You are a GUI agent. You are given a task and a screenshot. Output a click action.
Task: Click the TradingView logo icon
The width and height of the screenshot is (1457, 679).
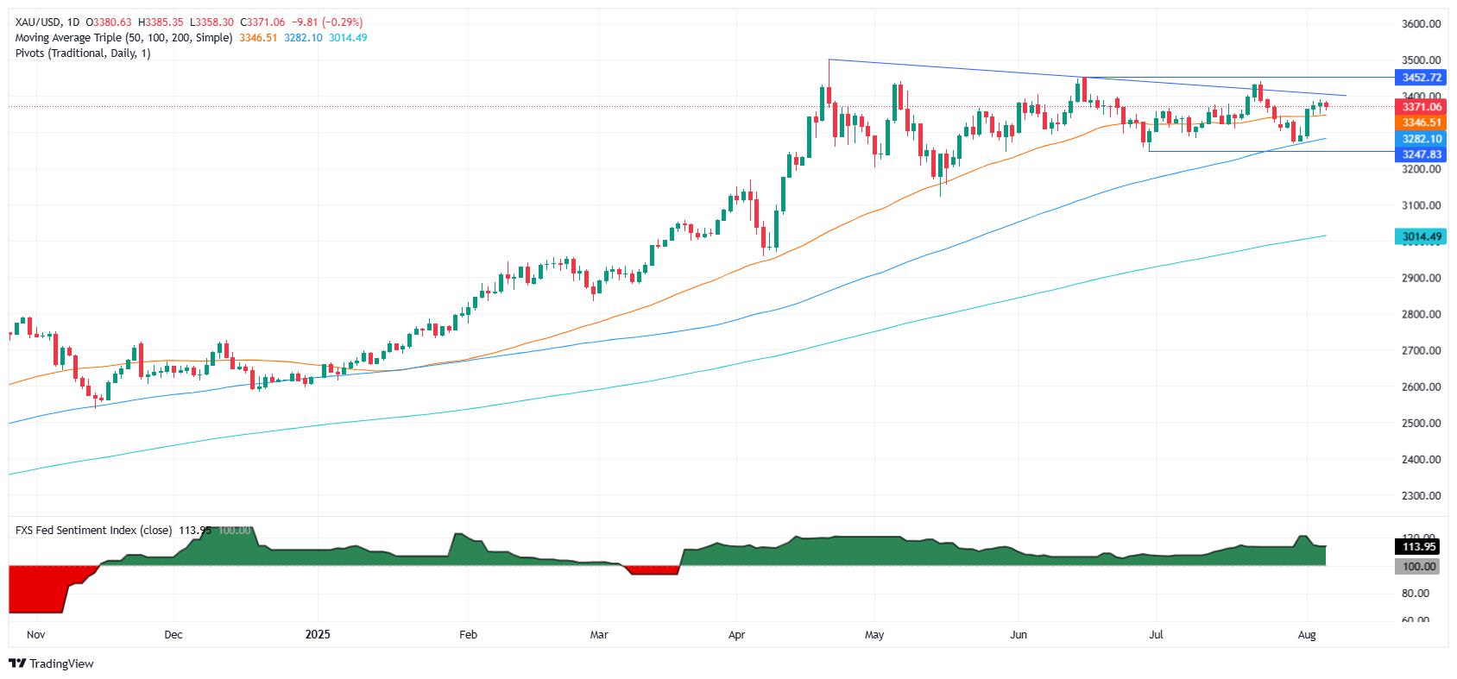pyautogui.click(x=17, y=663)
